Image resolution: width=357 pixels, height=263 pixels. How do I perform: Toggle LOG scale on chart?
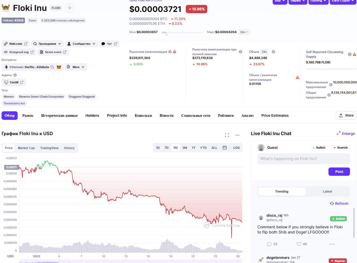coord(236,148)
